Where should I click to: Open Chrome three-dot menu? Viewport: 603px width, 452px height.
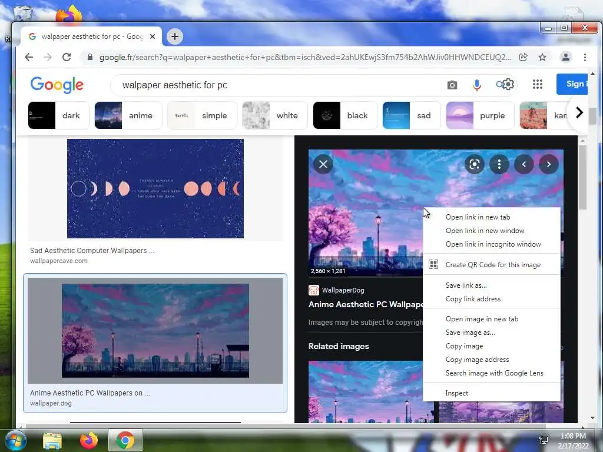point(585,57)
